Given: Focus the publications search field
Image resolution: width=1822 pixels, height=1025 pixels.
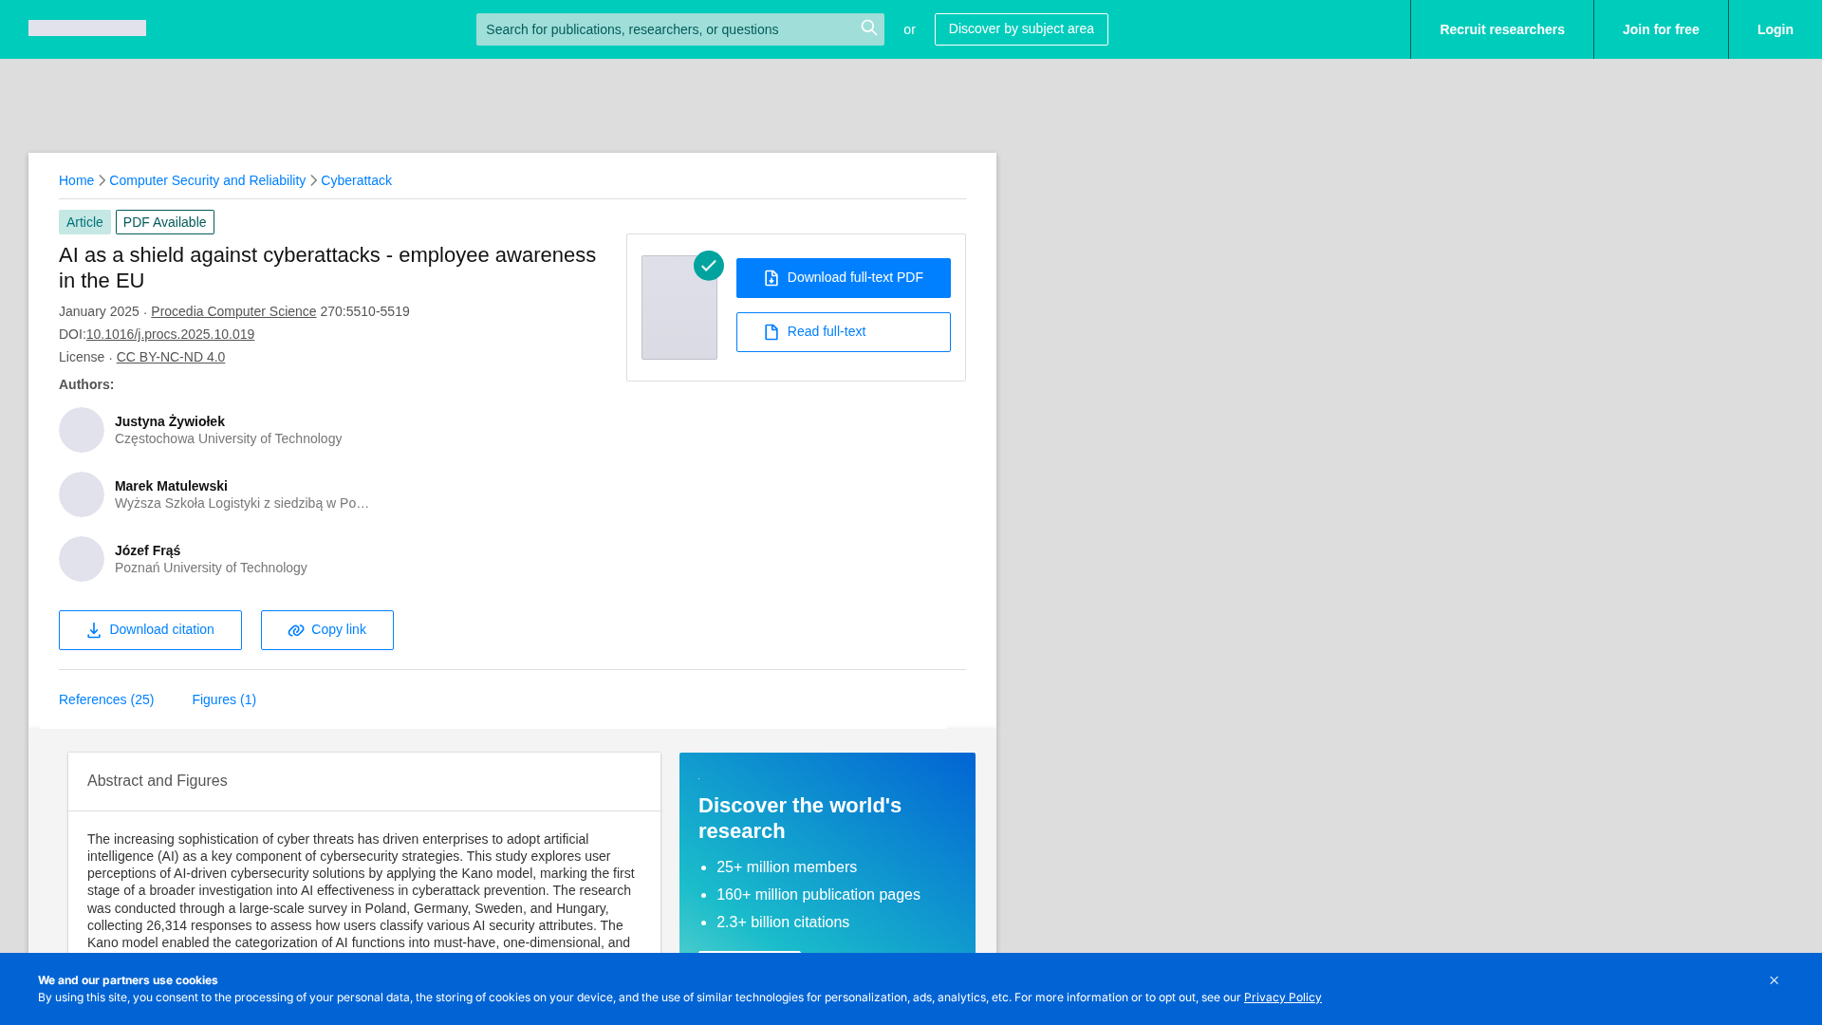Looking at the screenshot, I should 664,29.
